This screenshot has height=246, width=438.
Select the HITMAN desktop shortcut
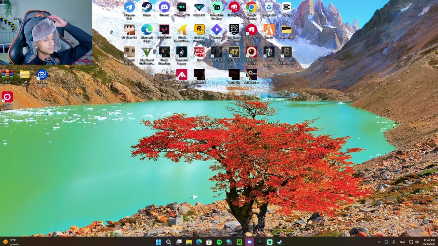coord(234,54)
